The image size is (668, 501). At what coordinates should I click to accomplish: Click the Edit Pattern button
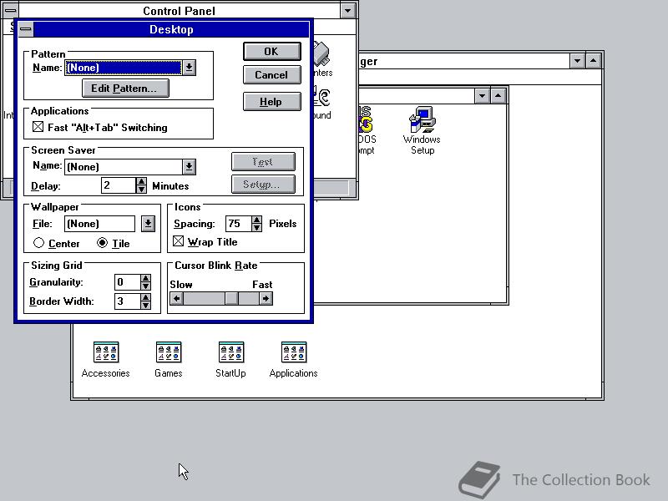click(125, 89)
